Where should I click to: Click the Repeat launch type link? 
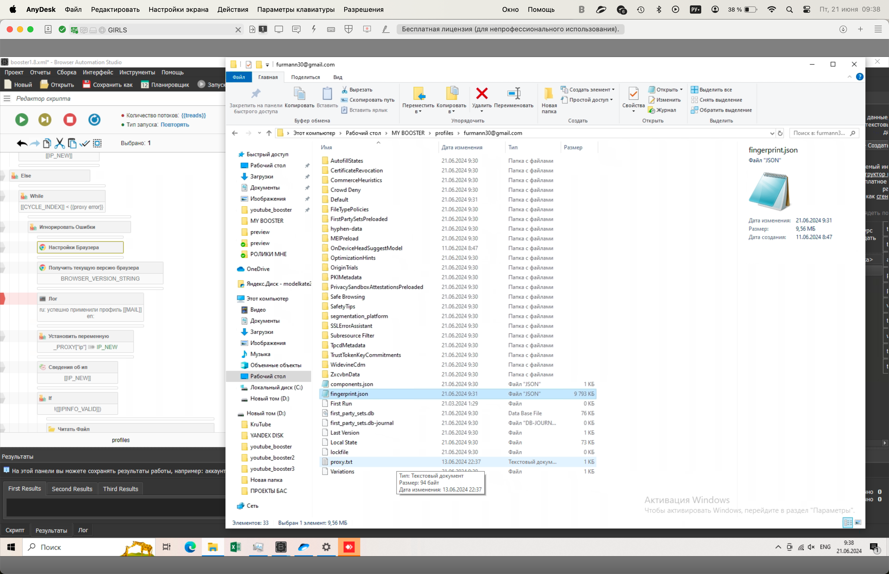click(175, 125)
